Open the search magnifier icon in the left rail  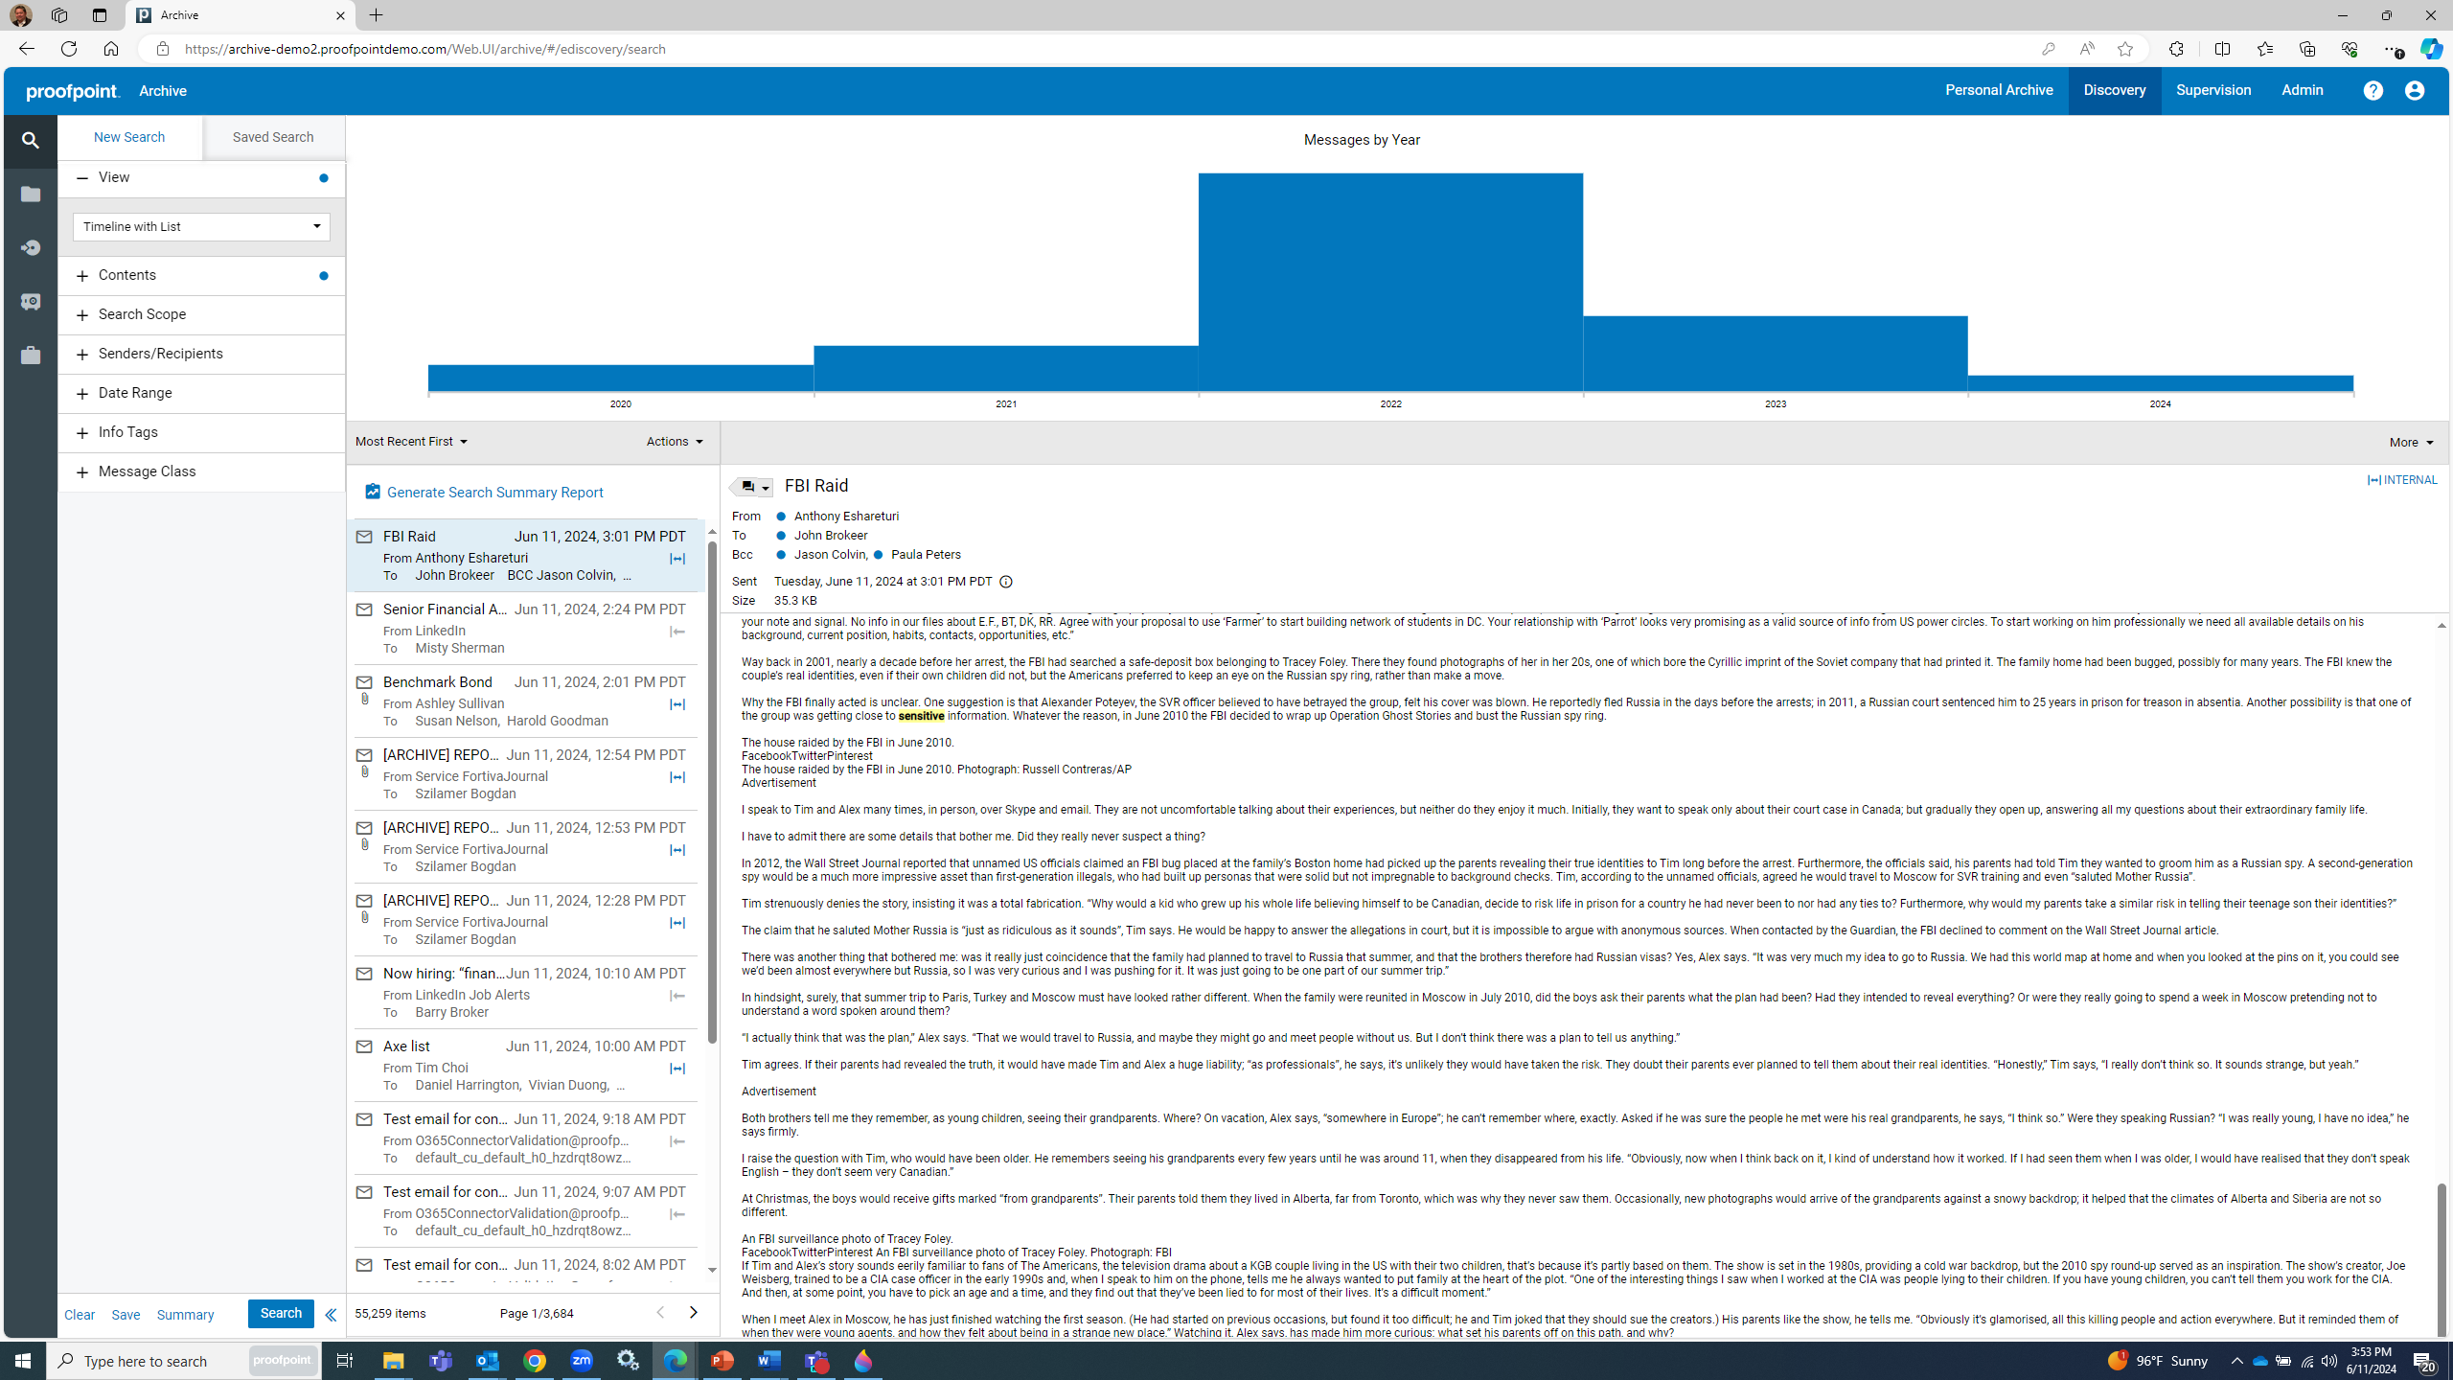[31, 141]
